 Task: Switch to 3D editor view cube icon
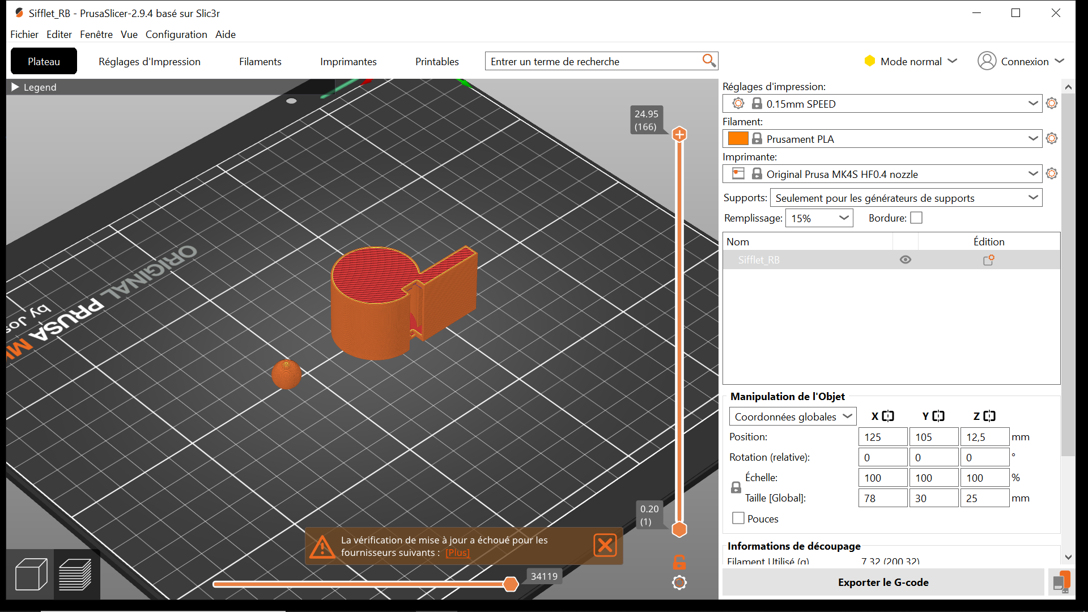[x=31, y=574]
